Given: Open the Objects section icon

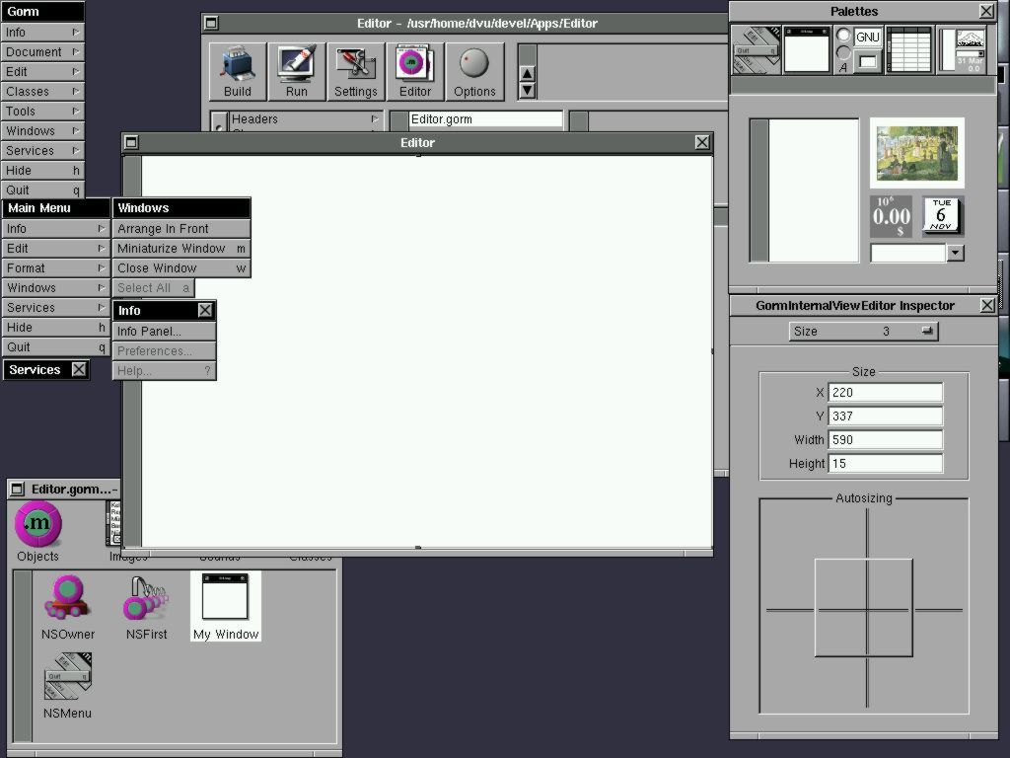Looking at the screenshot, I should [x=38, y=531].
